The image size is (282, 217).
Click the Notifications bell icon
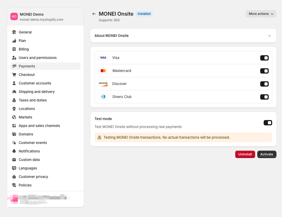(x=14, y=151)
